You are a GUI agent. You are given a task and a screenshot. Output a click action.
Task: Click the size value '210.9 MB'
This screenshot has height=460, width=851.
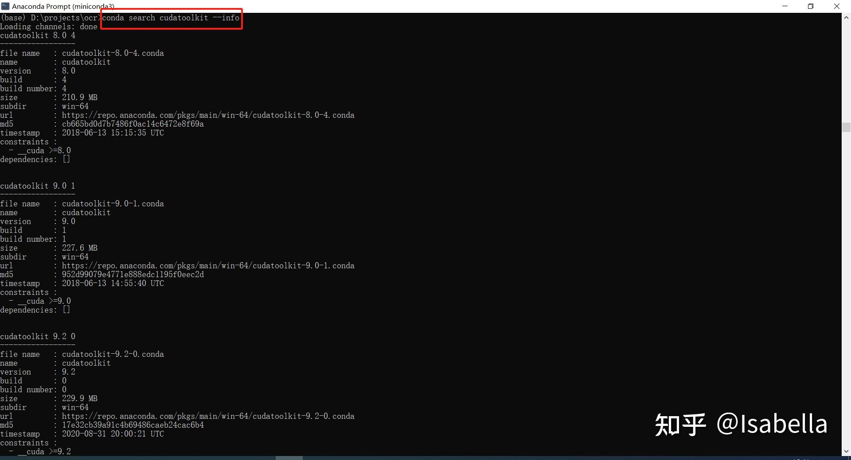coord(80,97)
